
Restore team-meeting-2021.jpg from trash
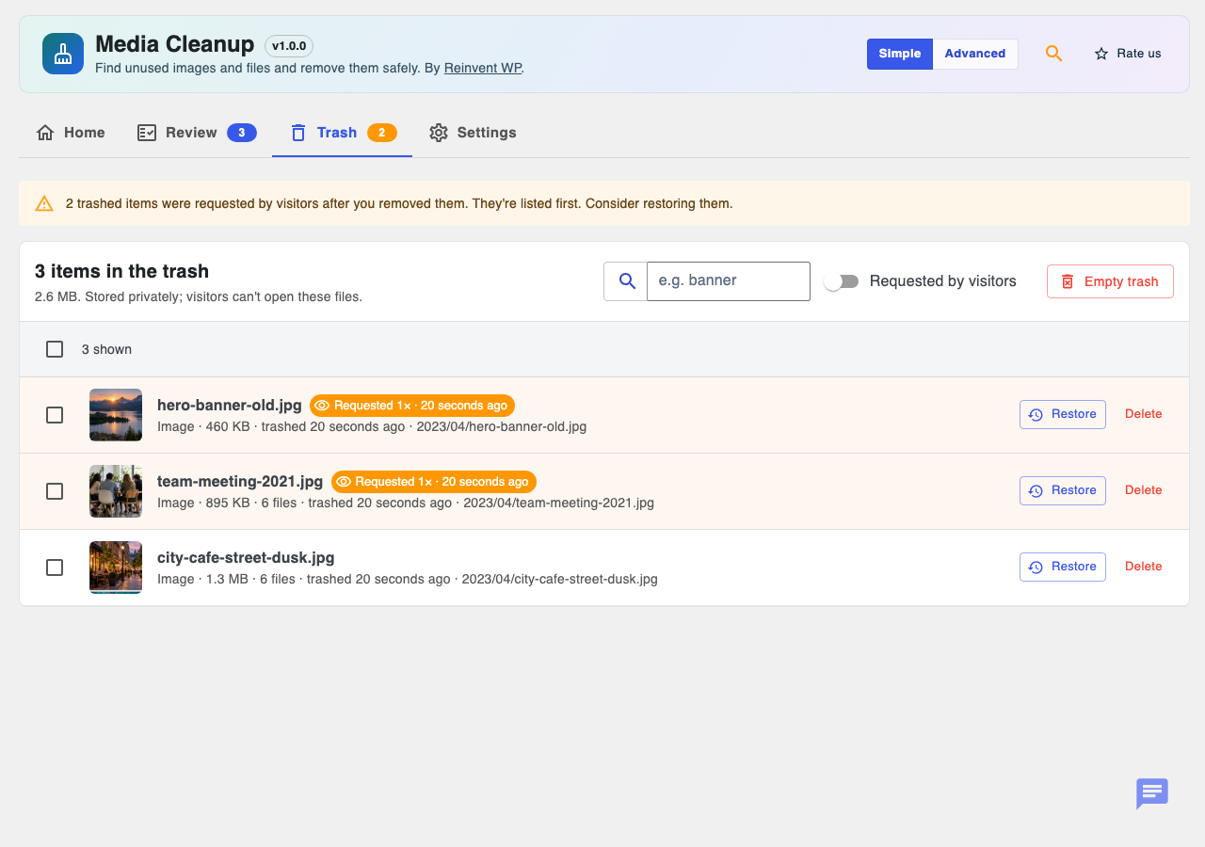[1063, 490]
